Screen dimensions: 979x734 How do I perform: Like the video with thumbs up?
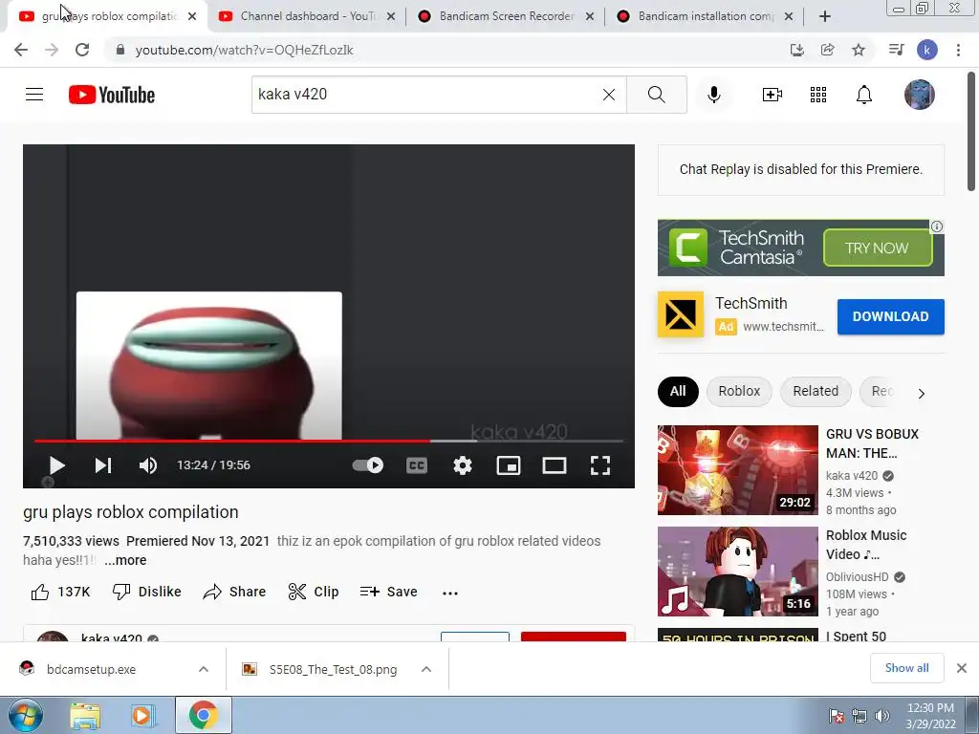[x=60, y=592]
